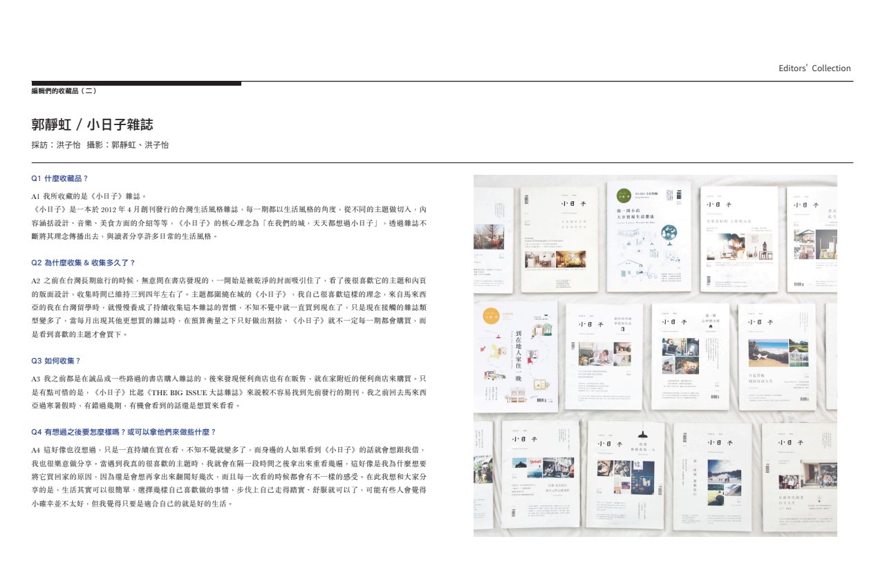
Task: Click the line starting "A2 之前在台灣長期旅行"
Action: [229, 281]
